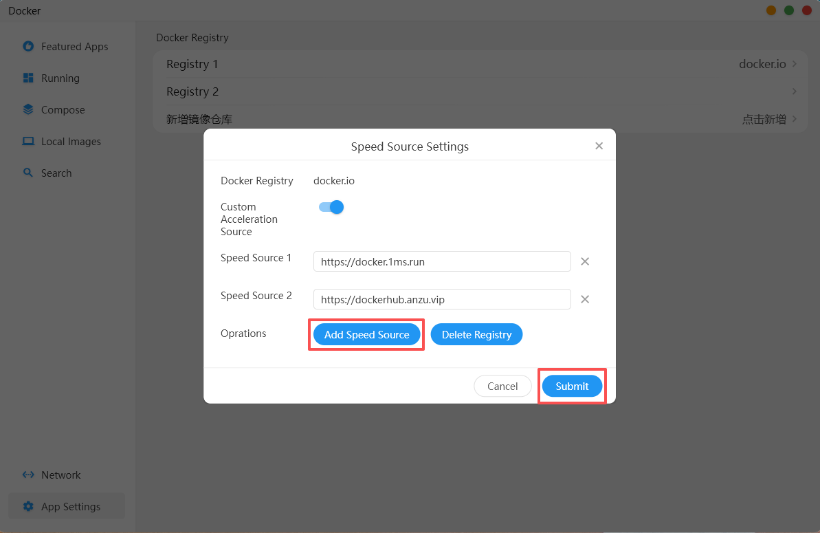The width and height of the screenshot is (820, 533).
Task: Remove Speed Source 2 with X icon
Action: [x=585, y=299]
